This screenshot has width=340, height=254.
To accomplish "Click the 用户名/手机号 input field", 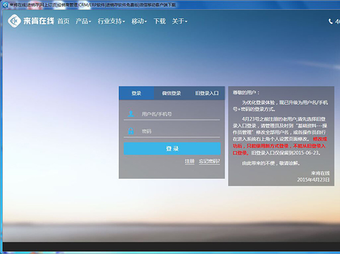I will pos(178,114).
